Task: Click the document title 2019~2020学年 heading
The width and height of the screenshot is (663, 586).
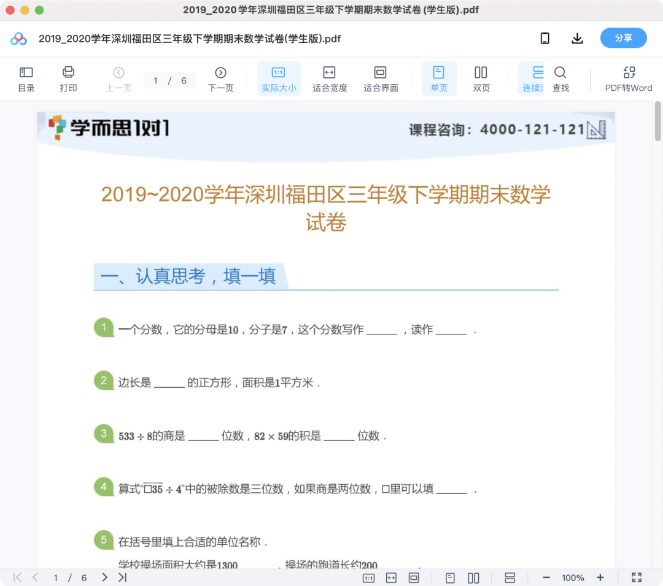Action: click(325, 208)
